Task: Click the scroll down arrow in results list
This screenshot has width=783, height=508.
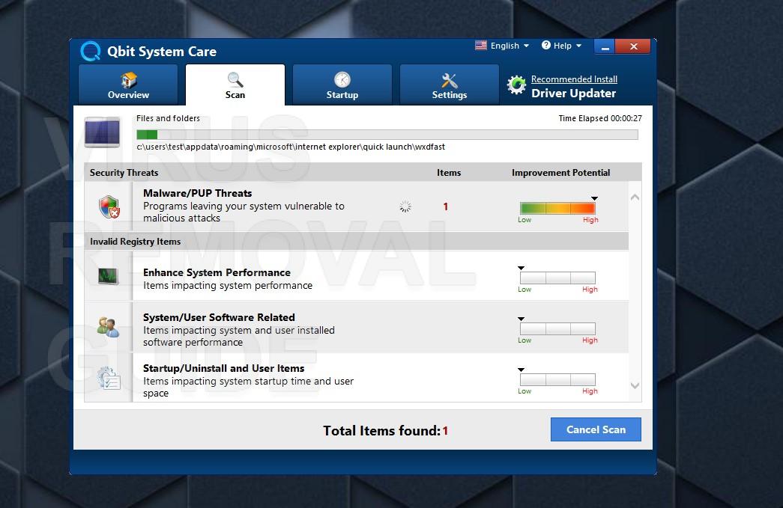Action: [635, 385]
